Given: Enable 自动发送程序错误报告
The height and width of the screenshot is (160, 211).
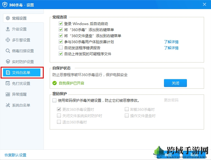Looking at the screenshot, I should pyautogui.click(x=61, y=48).
